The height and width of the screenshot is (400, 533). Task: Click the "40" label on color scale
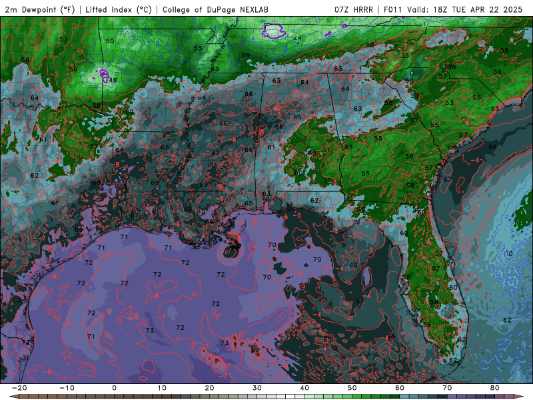point(304,388)
